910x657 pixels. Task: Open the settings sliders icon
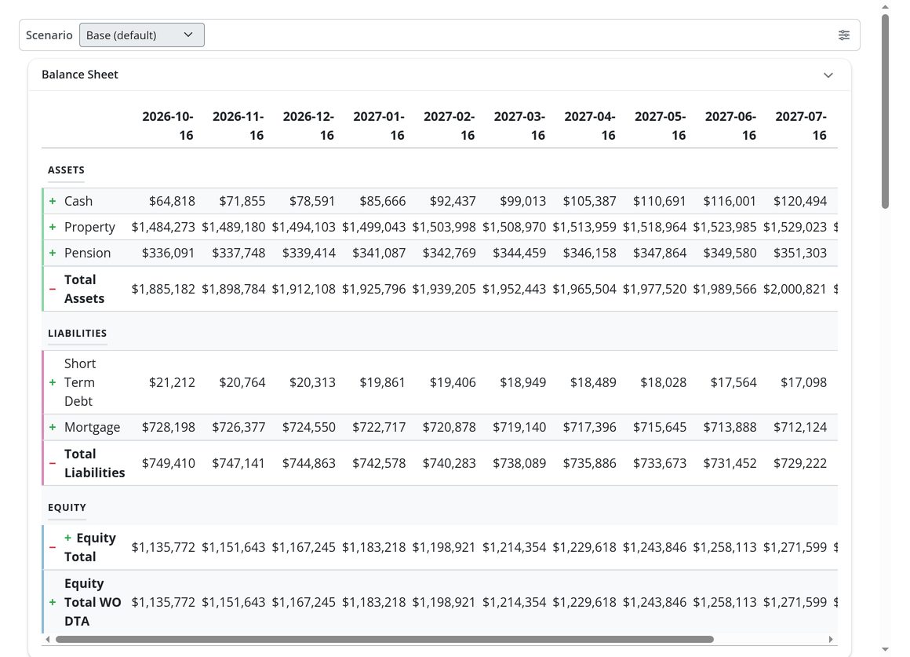coord(844,35)
